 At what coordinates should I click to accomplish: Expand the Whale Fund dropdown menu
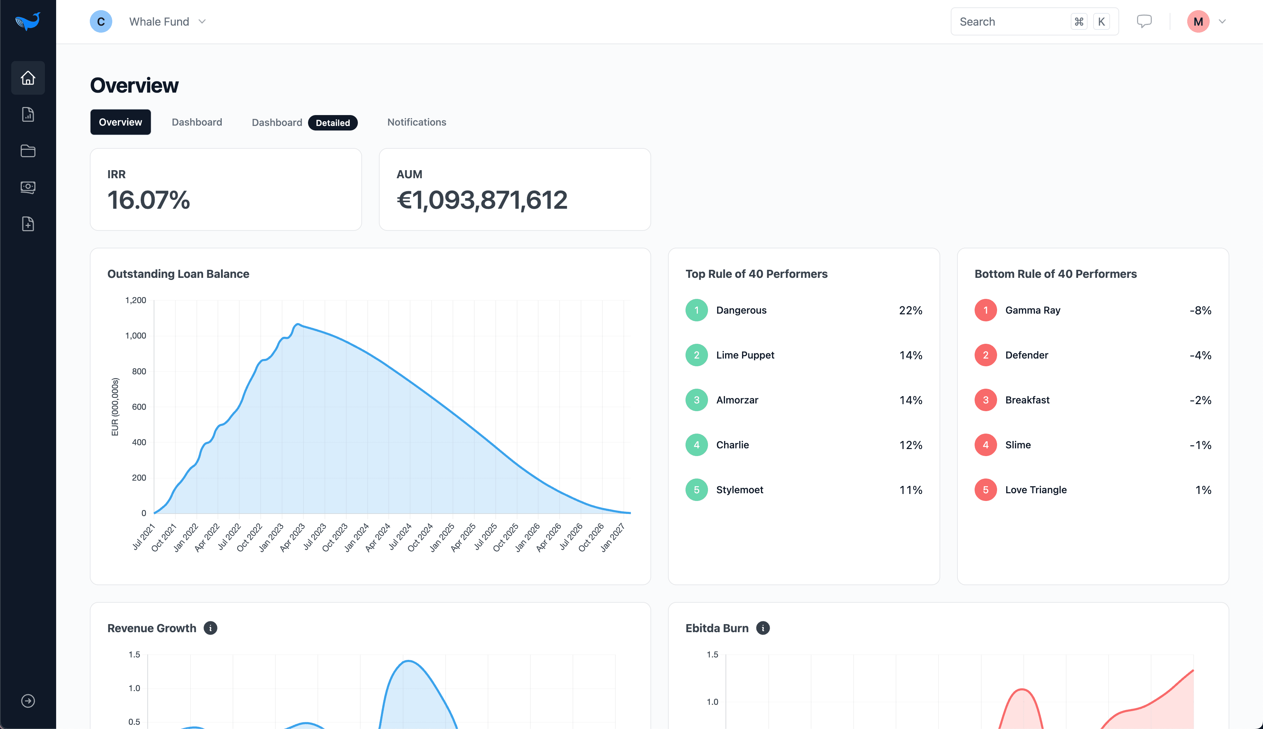click(x=202, y=21)
